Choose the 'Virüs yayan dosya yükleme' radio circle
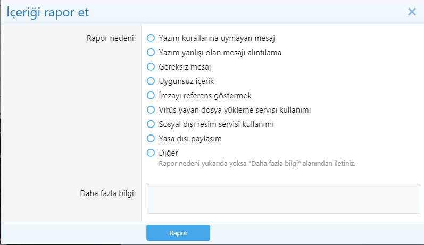424x245 pixels. (151, 110)
